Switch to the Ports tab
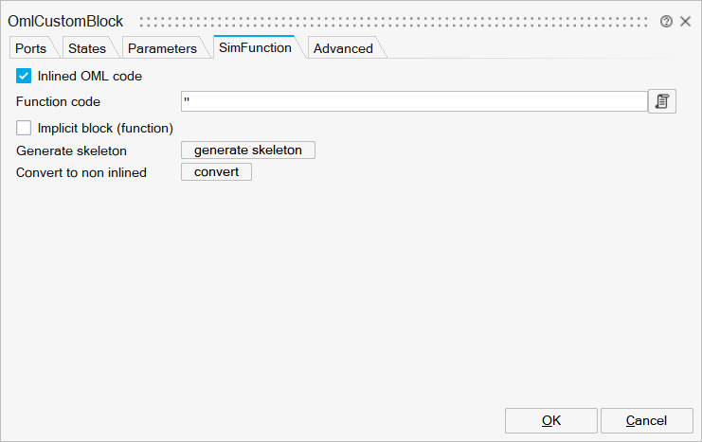 30,48
